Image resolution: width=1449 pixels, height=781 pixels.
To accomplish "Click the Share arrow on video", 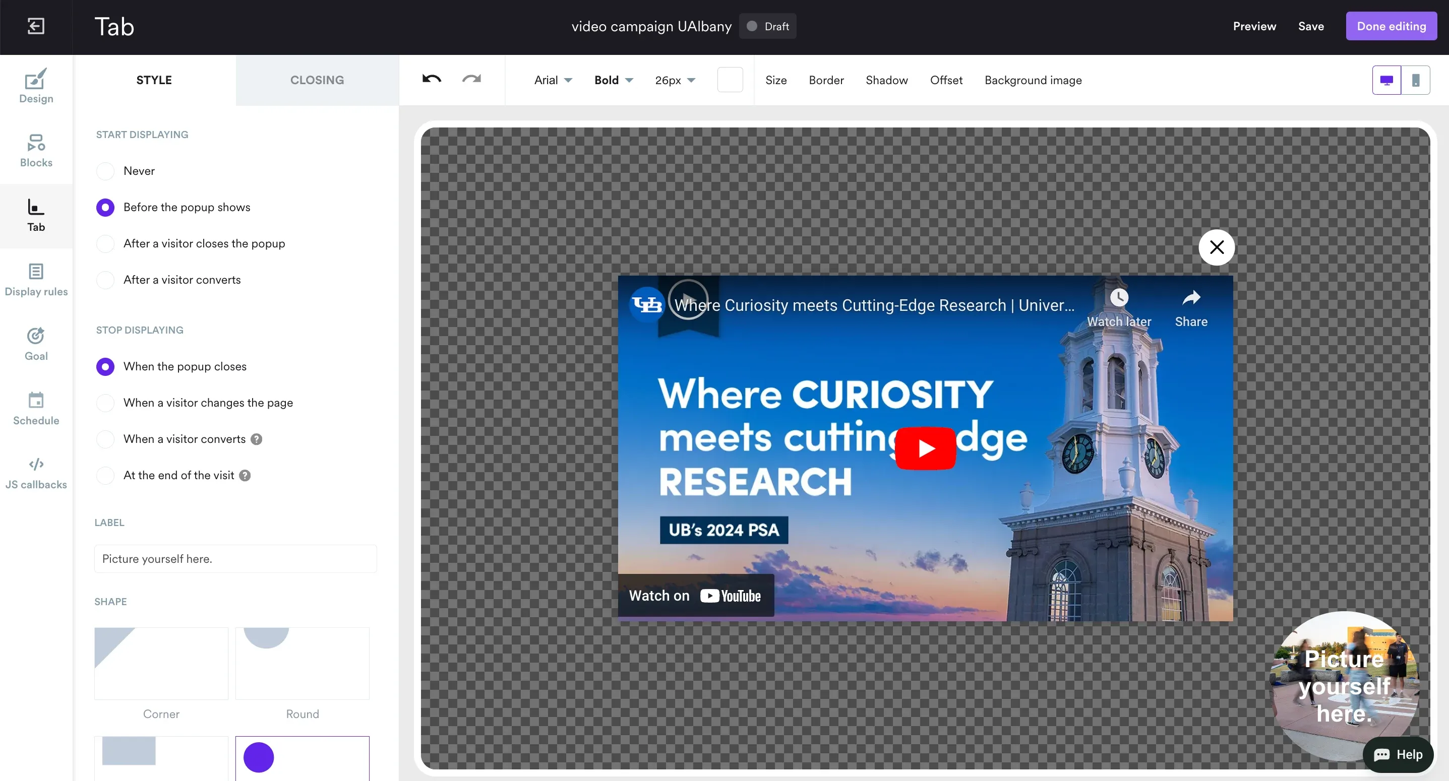I will point(1191,297).
